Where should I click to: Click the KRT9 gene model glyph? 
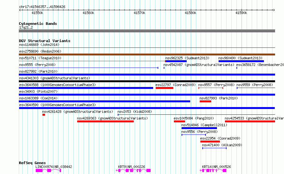(x=133, y=170)
